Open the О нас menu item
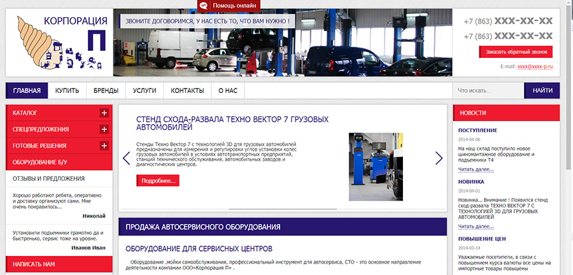Screen dimensions: 573x275 point(228,90)
